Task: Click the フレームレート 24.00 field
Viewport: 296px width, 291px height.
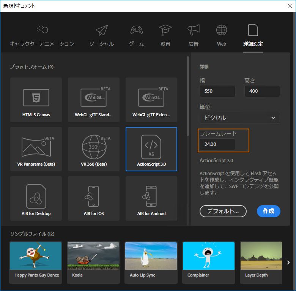Action: click(217, 144)
